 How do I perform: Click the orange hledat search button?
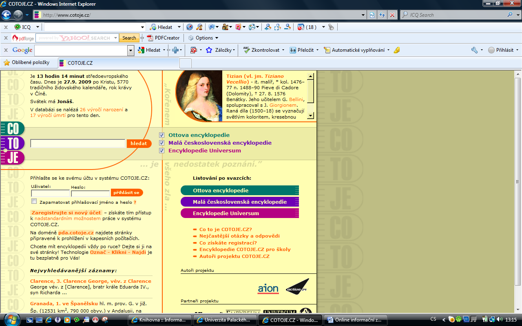click(x=139, y=143)
